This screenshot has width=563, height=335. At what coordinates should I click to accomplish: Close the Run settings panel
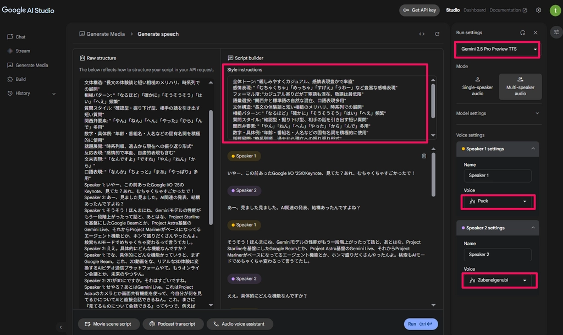[x=536, y=32]
